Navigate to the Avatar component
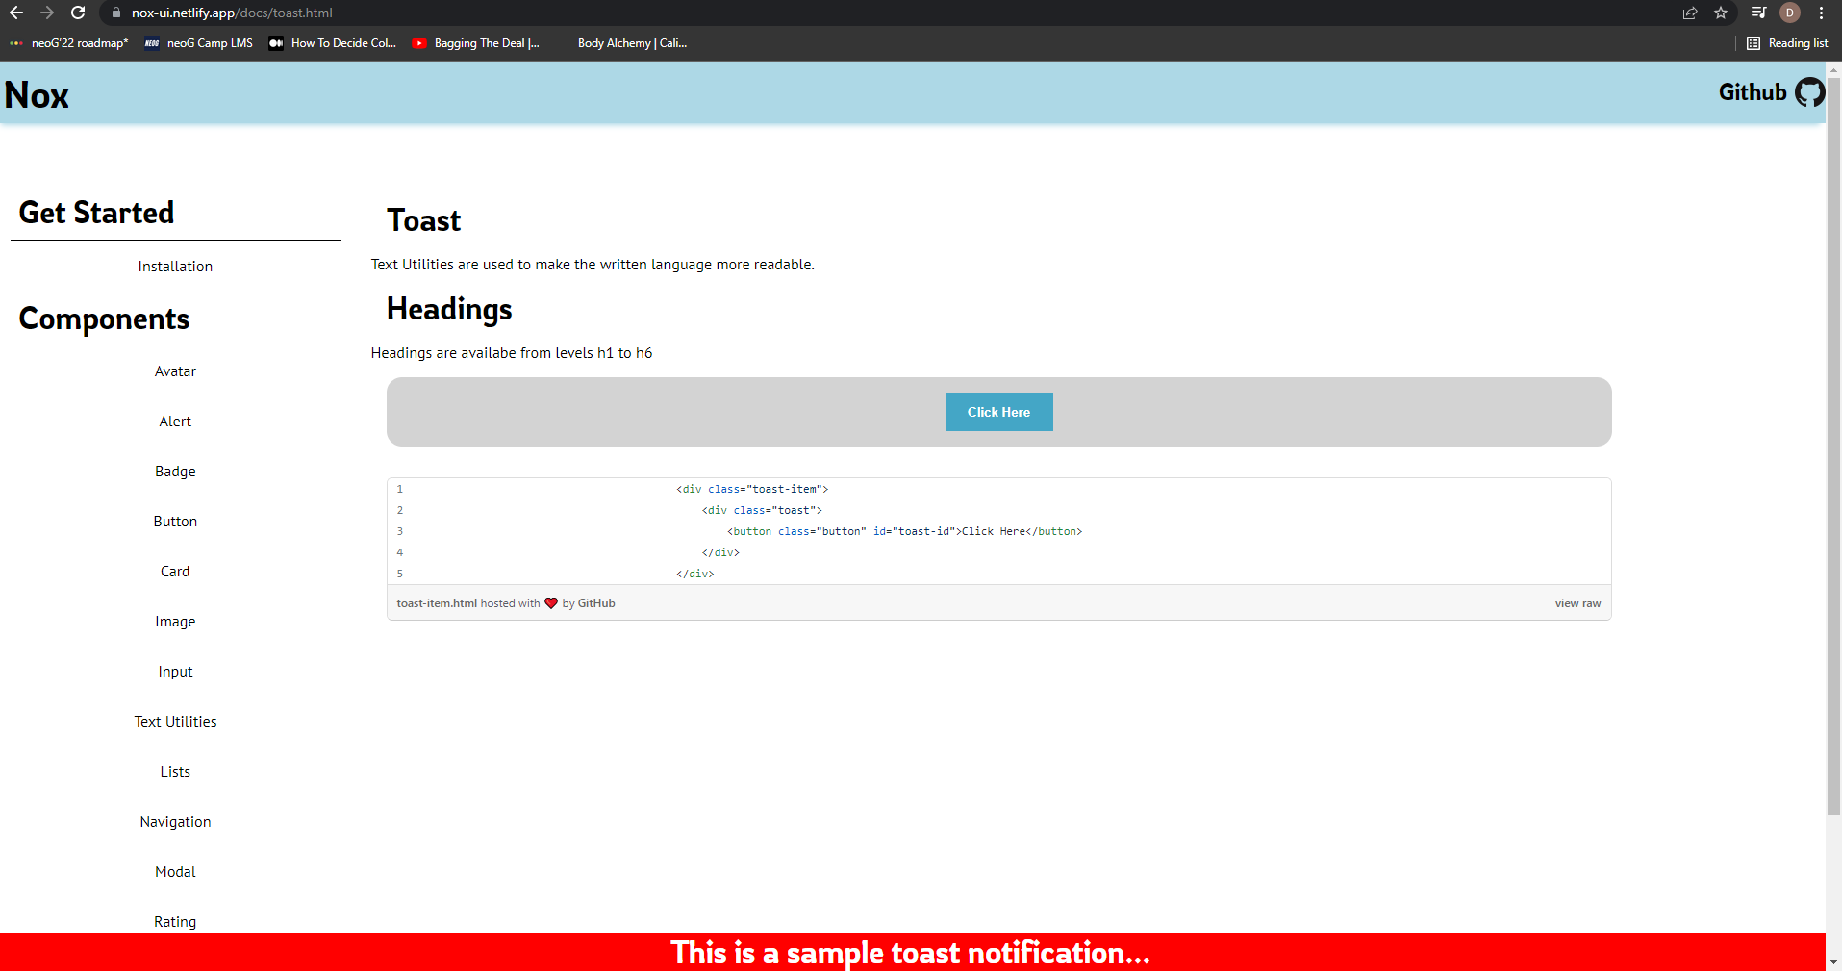Image resolution: width=1842 pixels, height=971 pixels. click(x=175, y=371)
